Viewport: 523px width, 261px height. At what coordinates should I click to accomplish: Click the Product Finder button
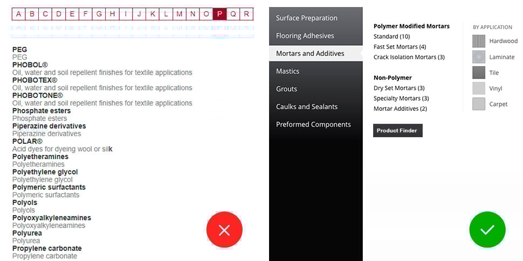(397, 130)
